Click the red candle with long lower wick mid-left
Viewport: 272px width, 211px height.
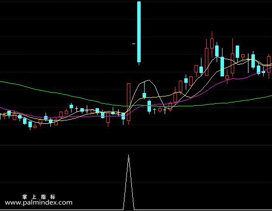coord(108,118)
